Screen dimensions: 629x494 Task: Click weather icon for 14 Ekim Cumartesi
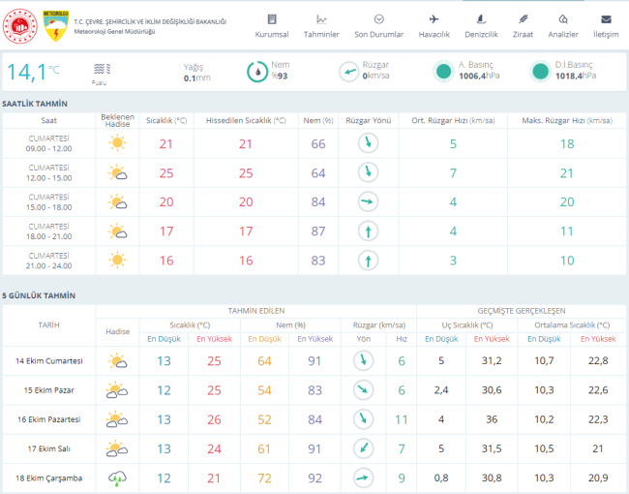(117, 360)
